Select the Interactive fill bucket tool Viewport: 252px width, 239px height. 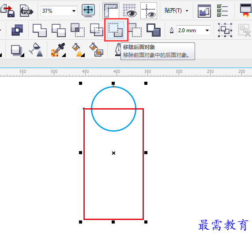77,49
